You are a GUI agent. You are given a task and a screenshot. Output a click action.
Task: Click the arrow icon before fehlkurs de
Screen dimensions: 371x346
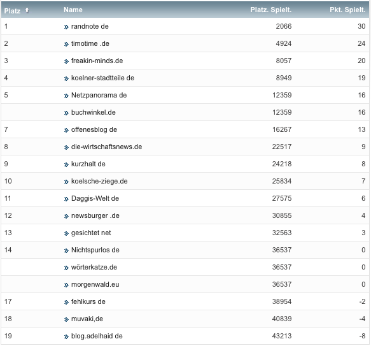click(x=66, y=302)
